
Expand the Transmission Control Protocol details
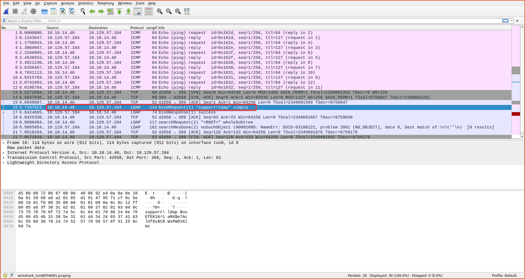pos(4,158)
